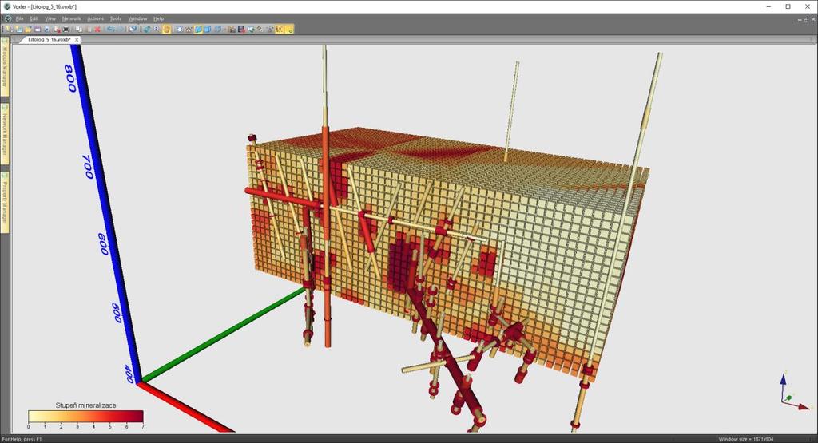Click the first New toolbar icon

point(8,30)
